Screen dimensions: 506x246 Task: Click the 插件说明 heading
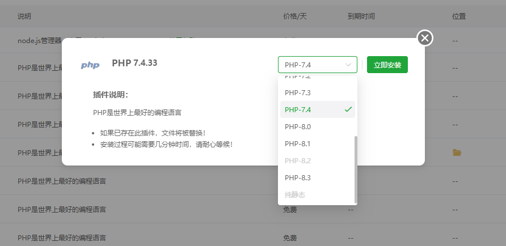coord(111,95)
